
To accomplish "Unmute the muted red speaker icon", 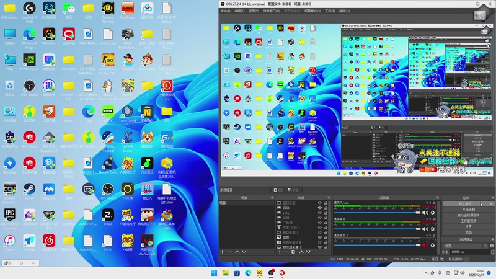I will [425, 244].
